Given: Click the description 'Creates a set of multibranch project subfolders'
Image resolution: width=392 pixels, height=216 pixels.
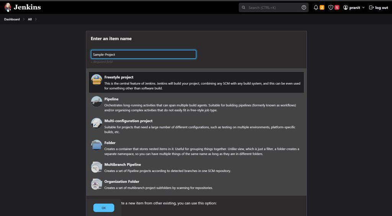Looking at the screenshot, I should 158,188.
